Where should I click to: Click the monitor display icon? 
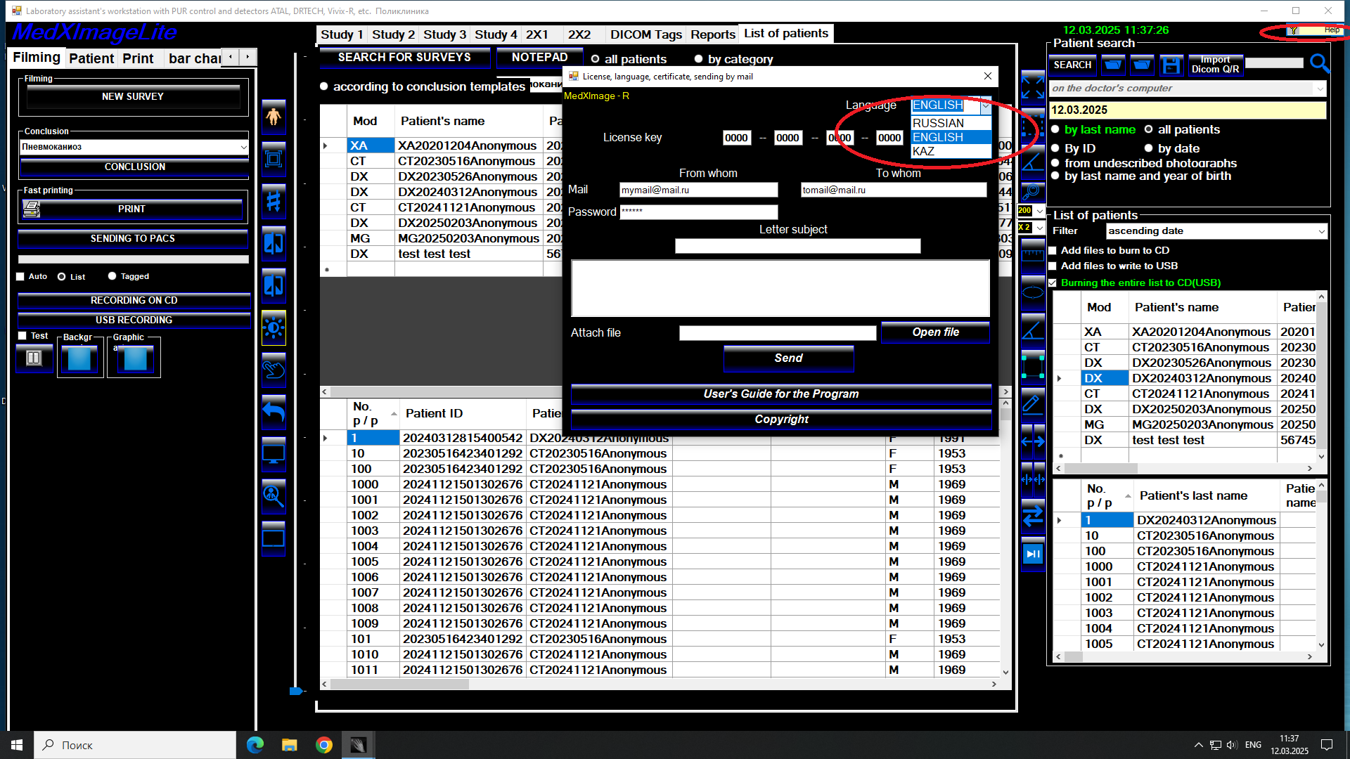[x=274, y=455]
